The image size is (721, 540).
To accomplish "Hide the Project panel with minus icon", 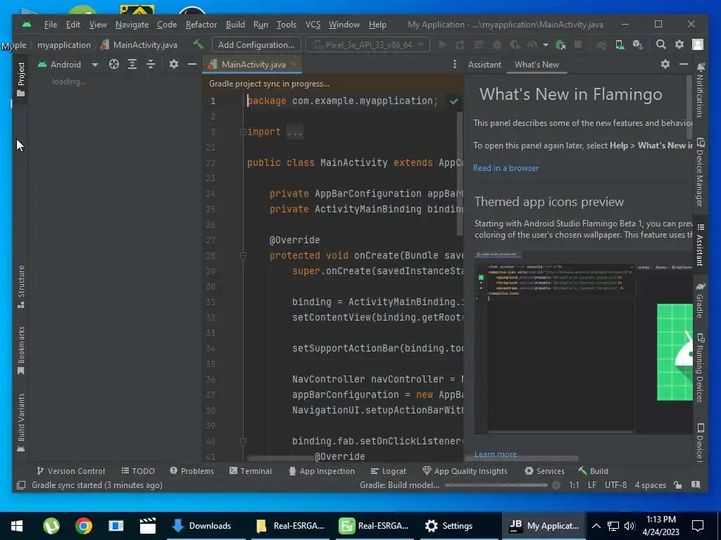I will pos(192,64).
